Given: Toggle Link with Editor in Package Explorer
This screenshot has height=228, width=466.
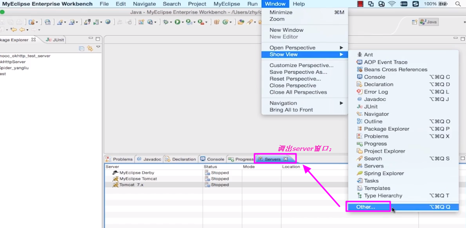Looking at the screenshot, I should coord(90,49).
